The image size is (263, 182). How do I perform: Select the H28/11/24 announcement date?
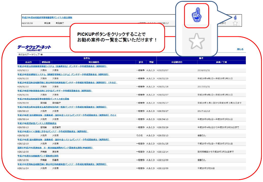23,168
